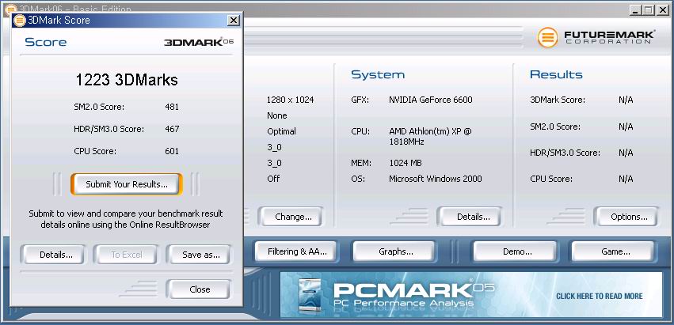The width and height of the screenshot is (674, 325).
Task: Click MEM value 1024 MB
Action: click(x=406, y=163)
